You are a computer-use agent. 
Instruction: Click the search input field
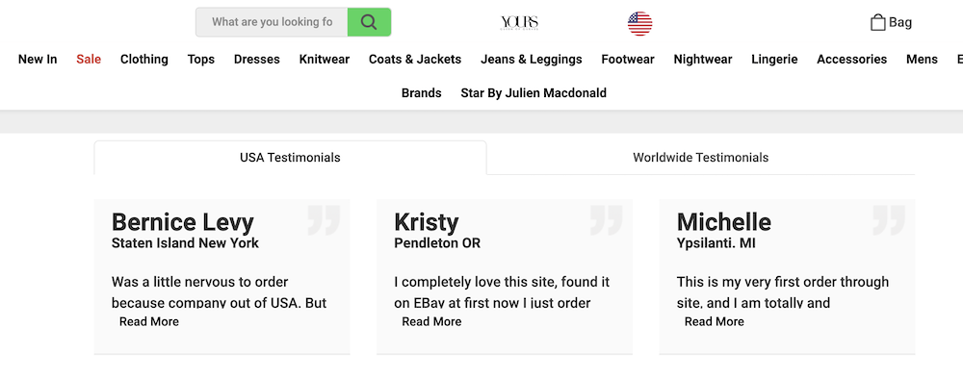click(273, 22)
